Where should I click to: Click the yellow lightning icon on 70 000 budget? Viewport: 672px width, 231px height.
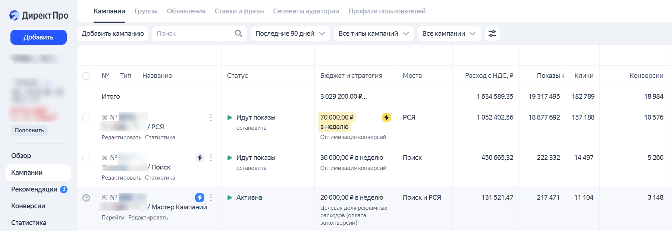pyautogui.click(x=386, y=118)
